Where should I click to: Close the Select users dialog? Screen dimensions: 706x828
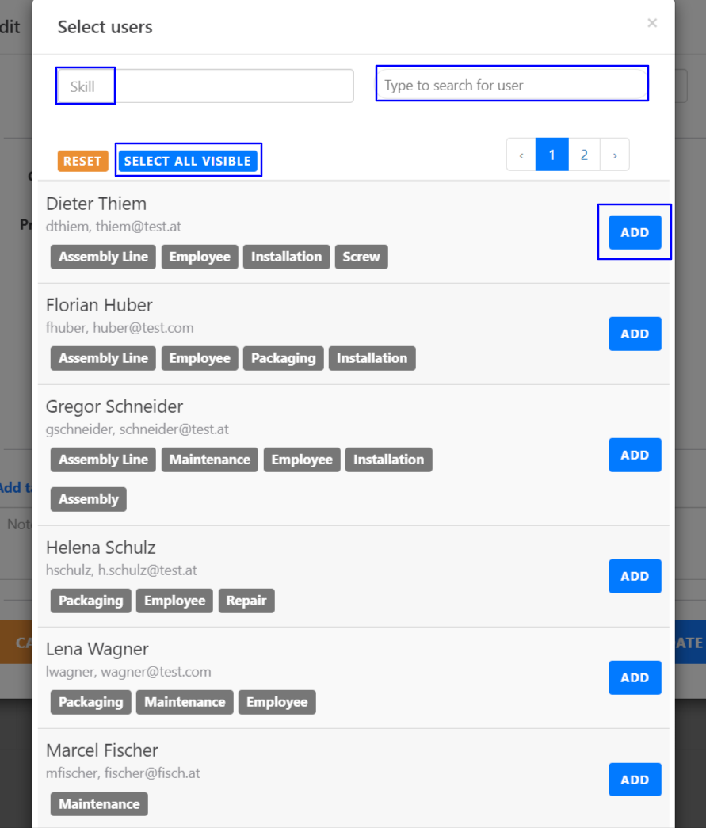651,23
